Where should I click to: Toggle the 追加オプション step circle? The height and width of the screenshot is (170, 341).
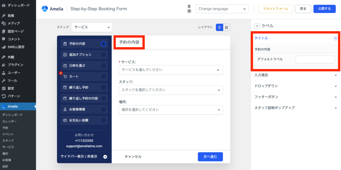pyautogui.click(x=103, y=55)
